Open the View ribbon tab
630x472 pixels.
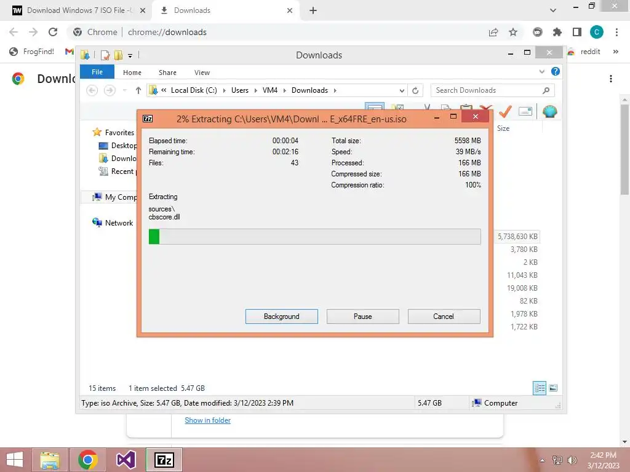point(202,73)
